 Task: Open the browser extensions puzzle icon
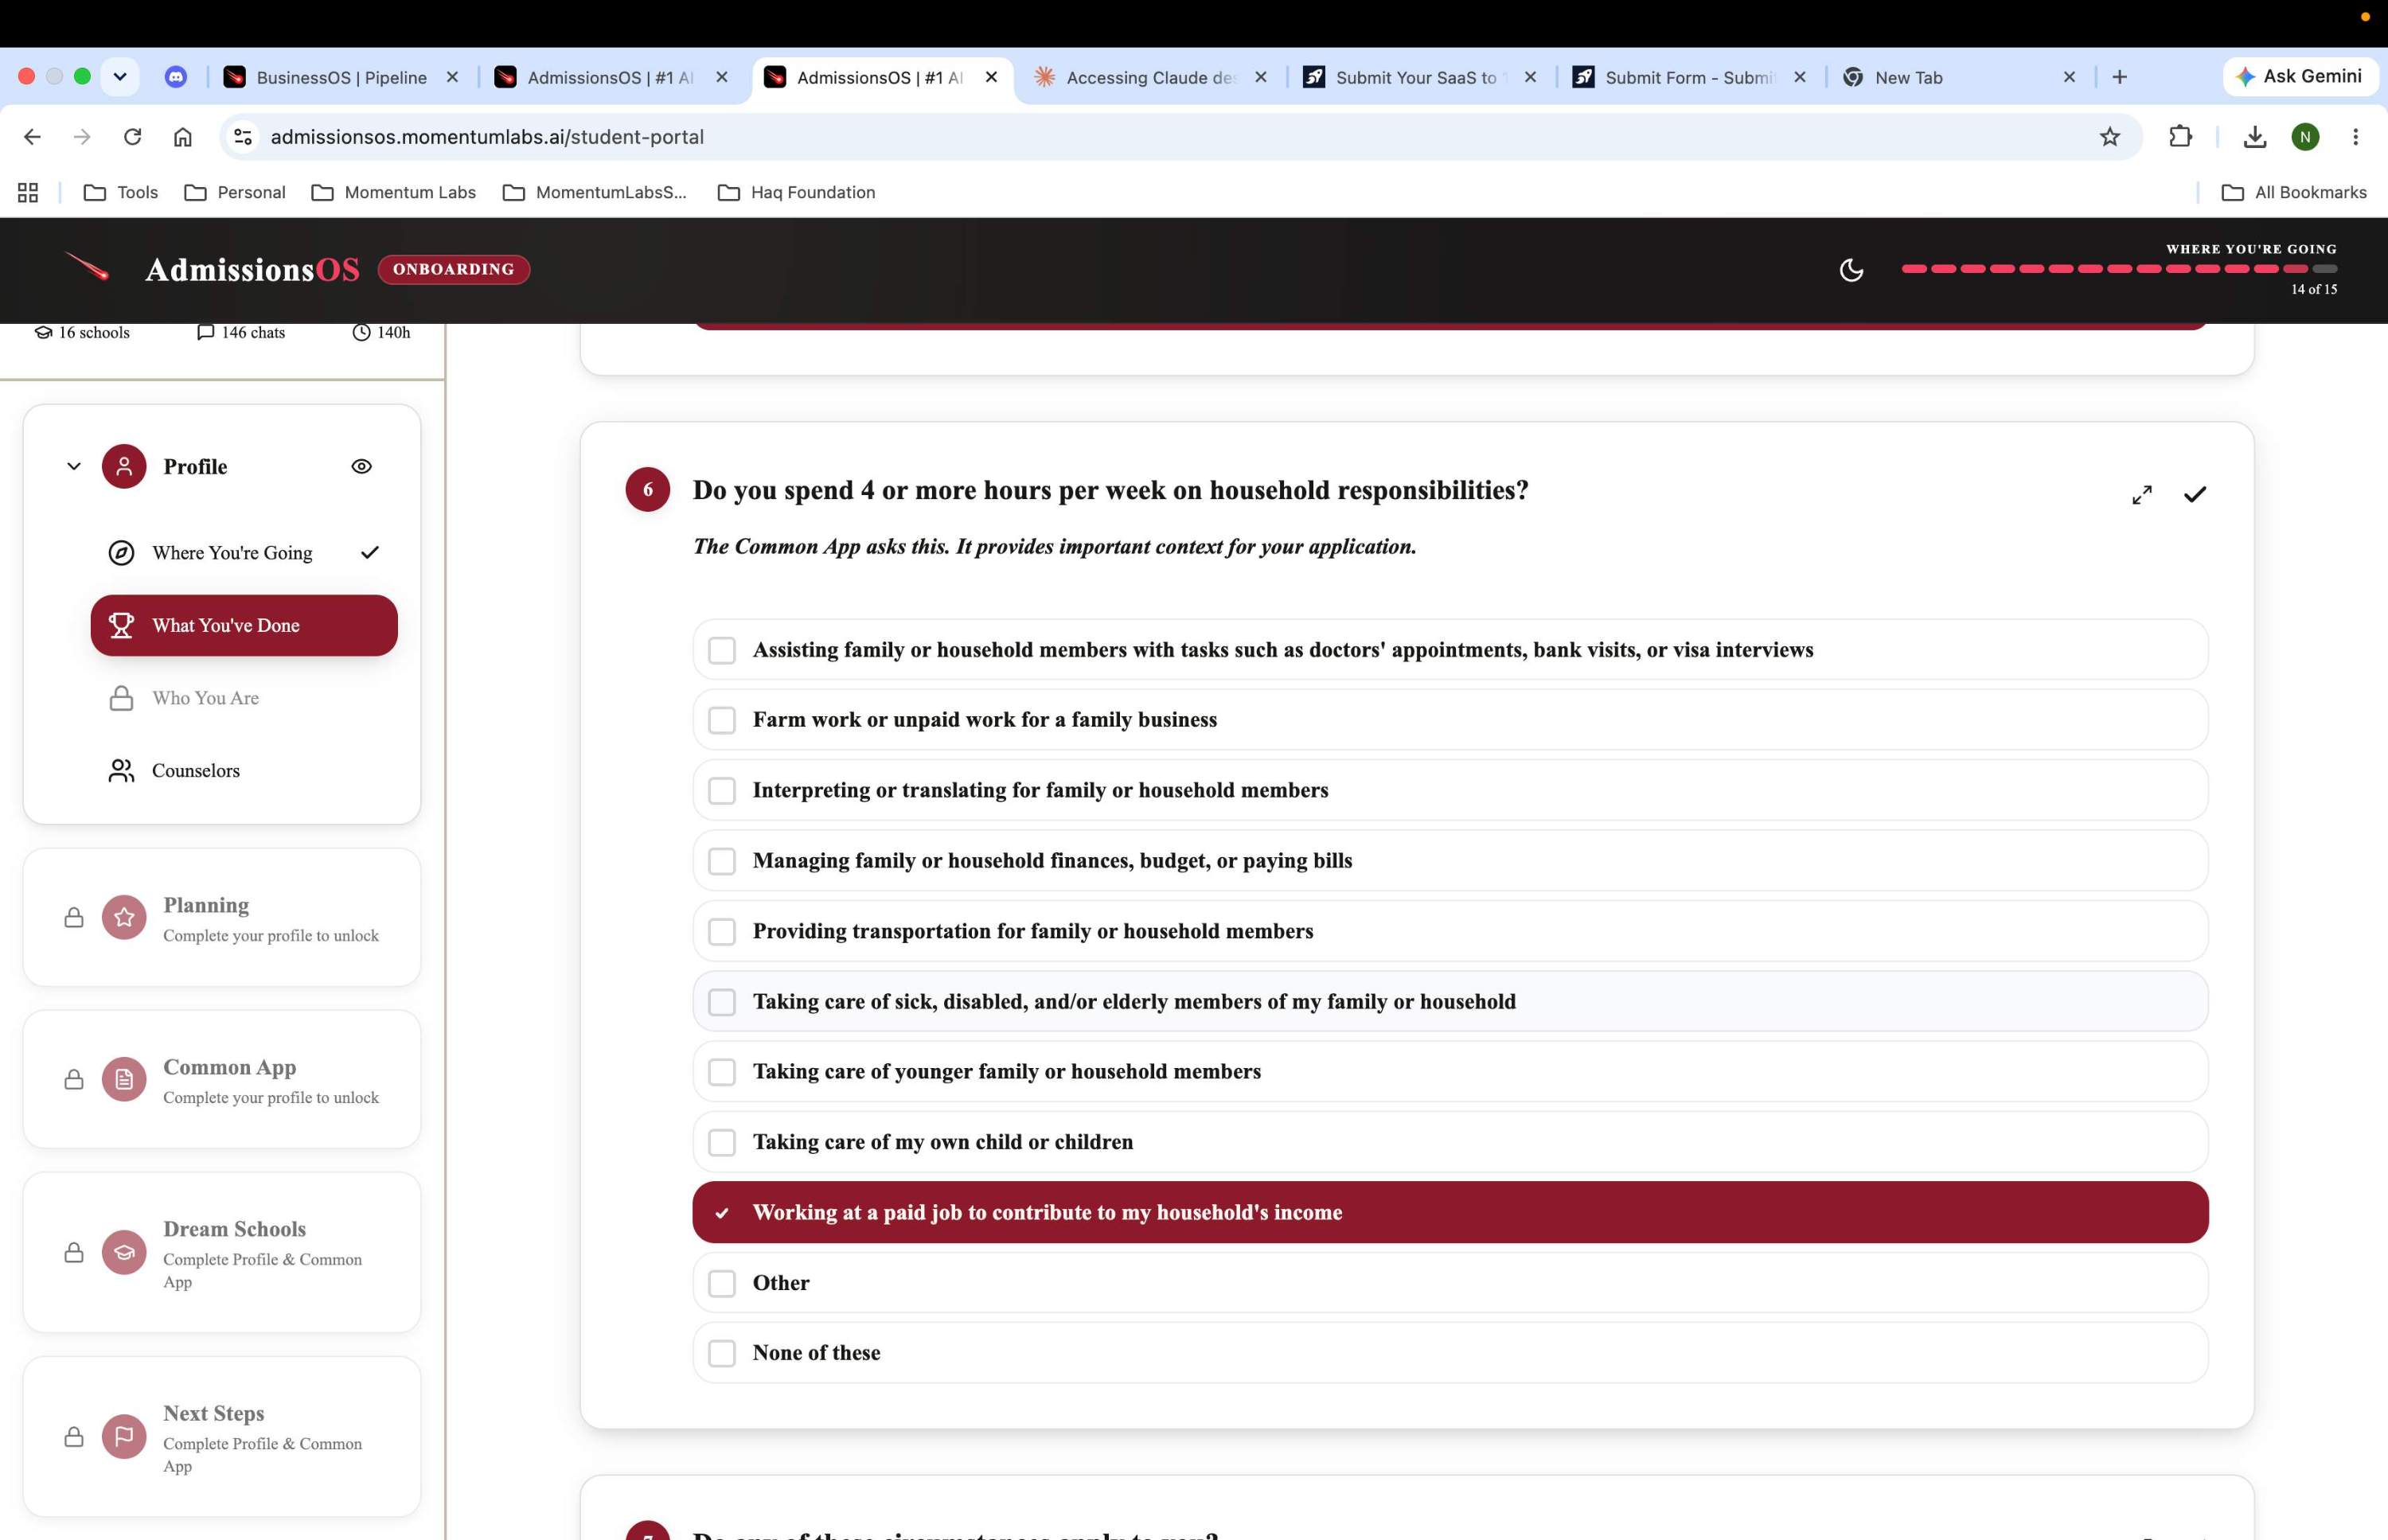[x=2180, y=137]
